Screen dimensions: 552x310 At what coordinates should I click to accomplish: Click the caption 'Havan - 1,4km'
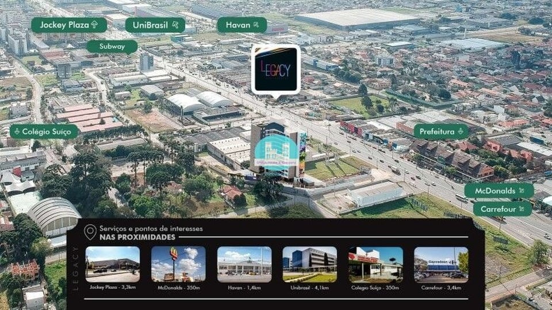point(244,288)
